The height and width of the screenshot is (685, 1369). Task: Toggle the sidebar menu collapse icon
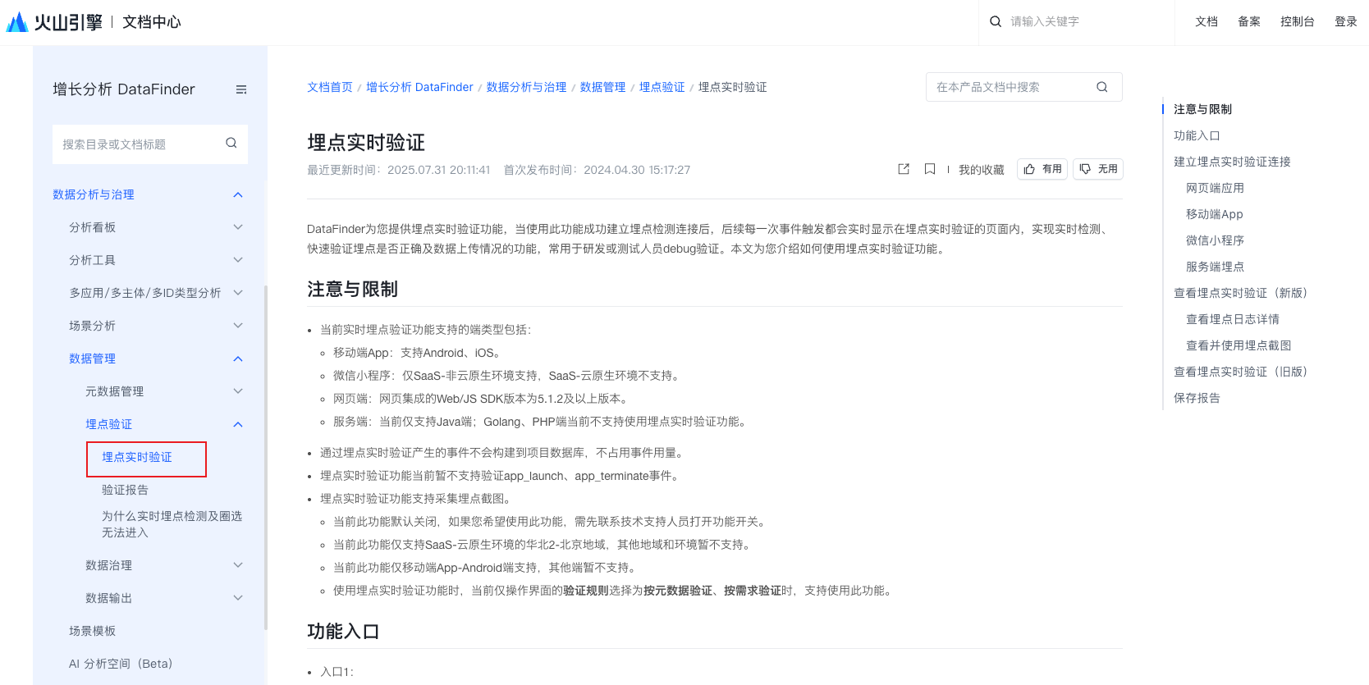pos(241,89)
